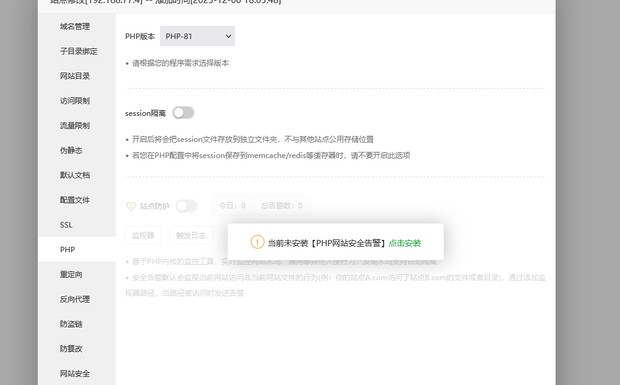620x385 pixels.
Task: Click 点击安装 link in the popup
Action: click(x=405, y=243)
